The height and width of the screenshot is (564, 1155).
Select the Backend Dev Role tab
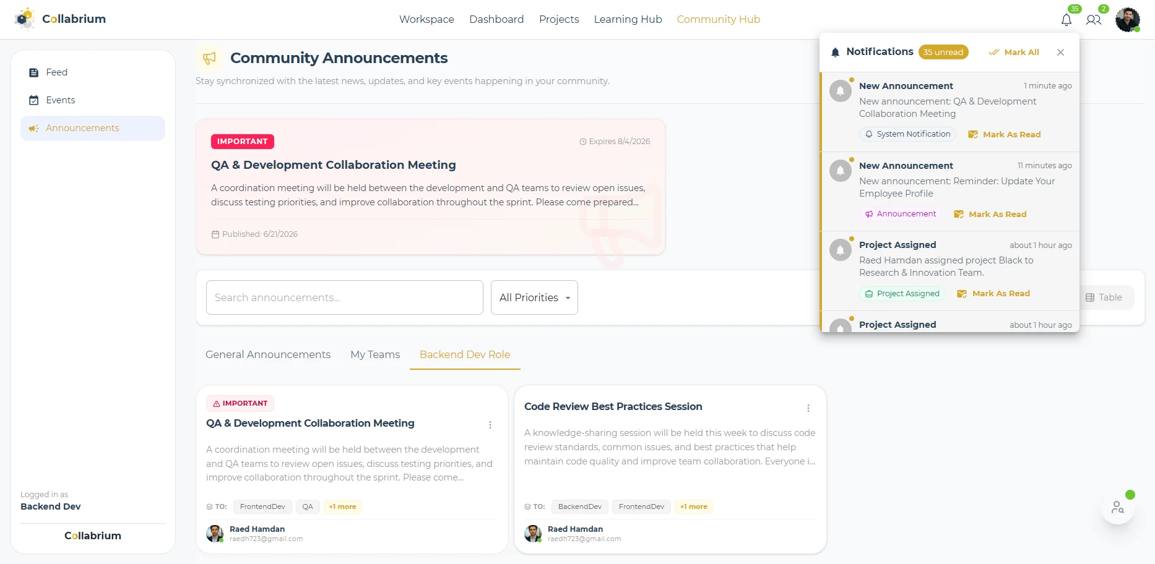tap(465, 354)
